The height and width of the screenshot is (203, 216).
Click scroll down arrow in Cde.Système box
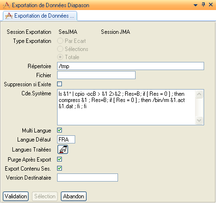pyautogui.click(x=199, y=120)
